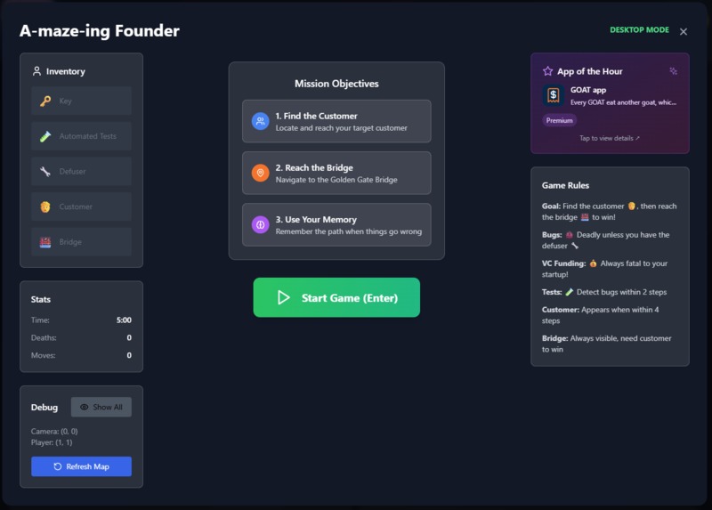Click the refresh arrow icon on Refresh Map
Screen dimensions: 712x510
[x=58, y=466]
